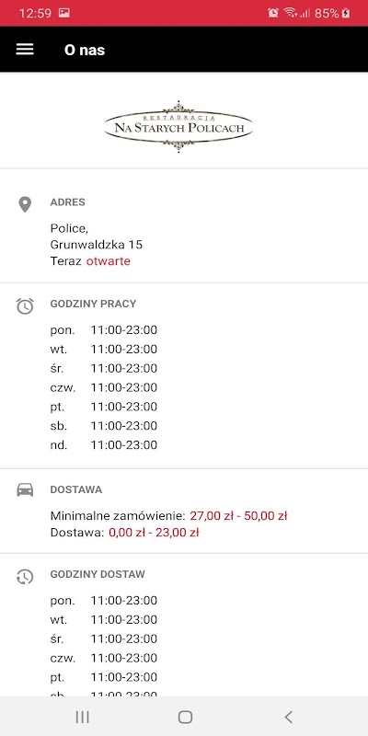The width and height of the screenshot is (368, 736).
Task: Tap the red 'otwarte' open status
Action: 108,261
